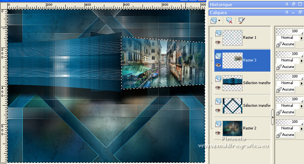Restore the Historique panel window
The height and width of the screenshot is (164, 304).
[x=293, y=4]
